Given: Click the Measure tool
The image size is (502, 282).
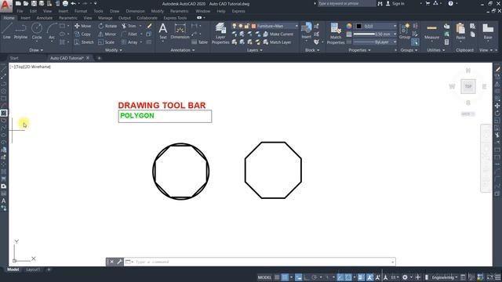Looking at the screenshot, I should 431,31.
